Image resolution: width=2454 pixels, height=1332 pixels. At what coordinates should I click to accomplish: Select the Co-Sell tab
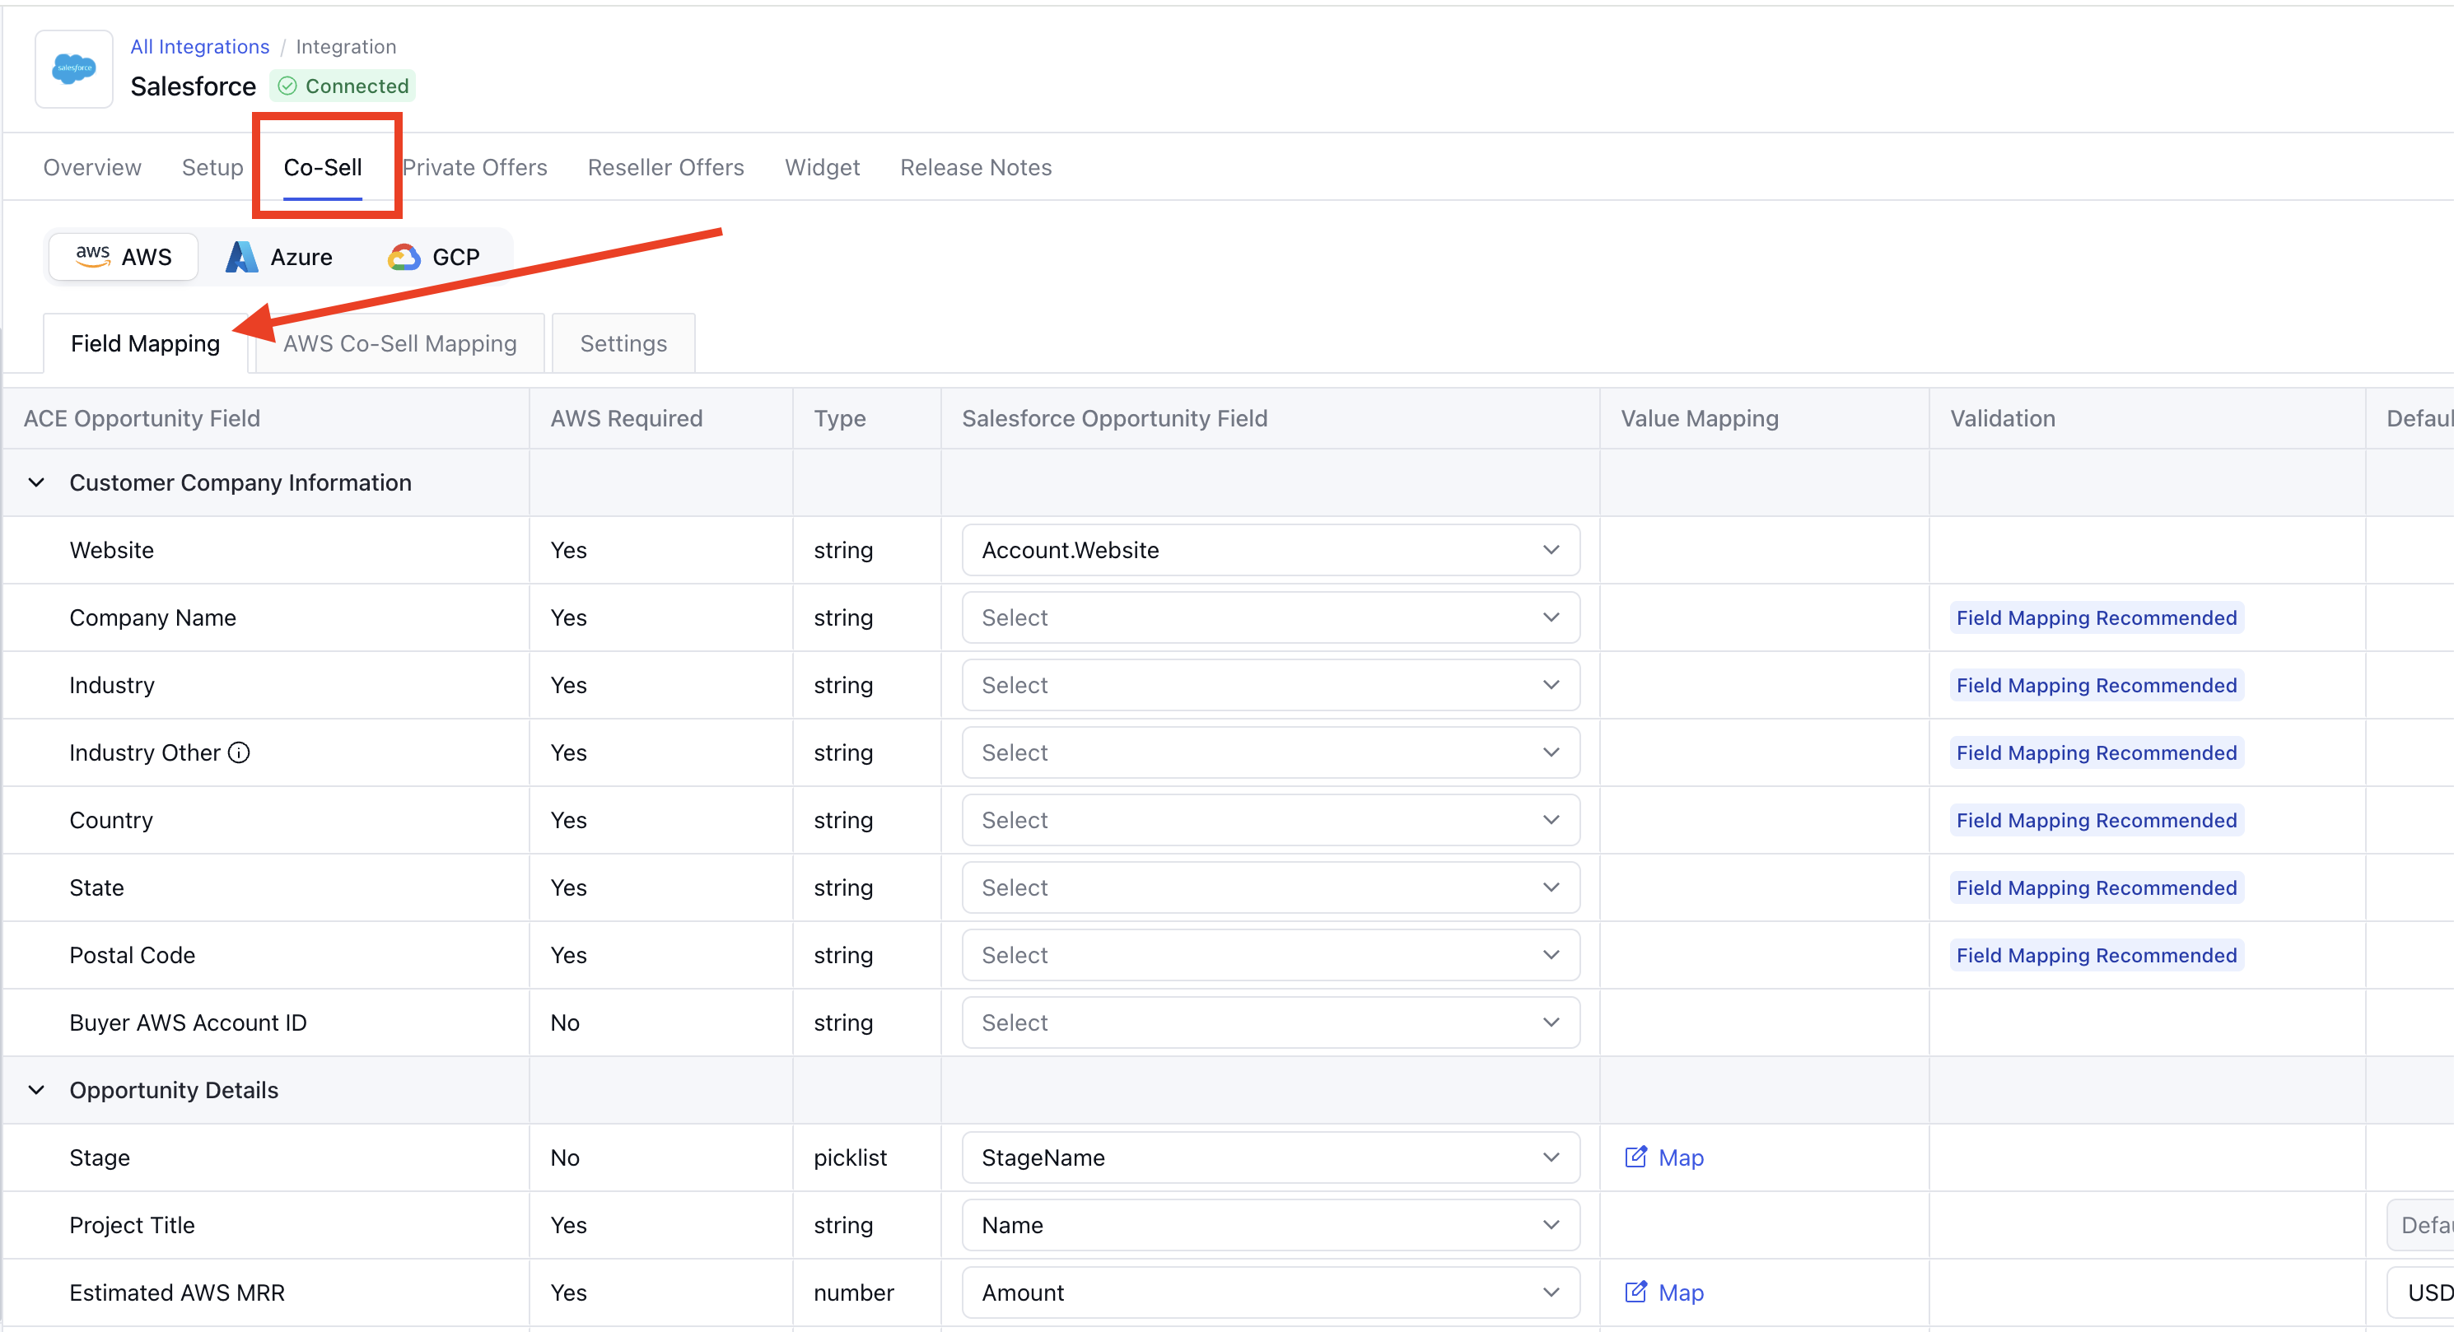tap(323, 168)
